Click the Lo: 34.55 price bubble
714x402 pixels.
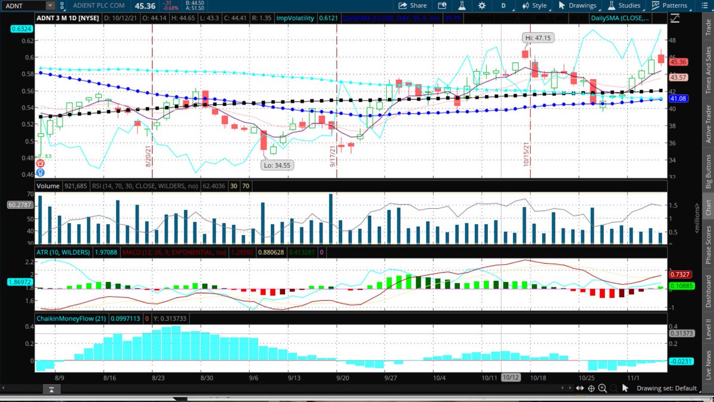click(x=277, y=165)
